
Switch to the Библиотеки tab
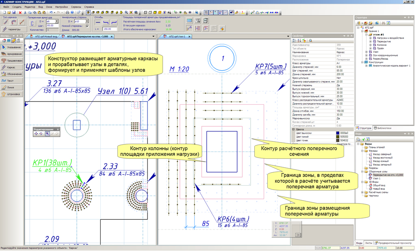383,128
